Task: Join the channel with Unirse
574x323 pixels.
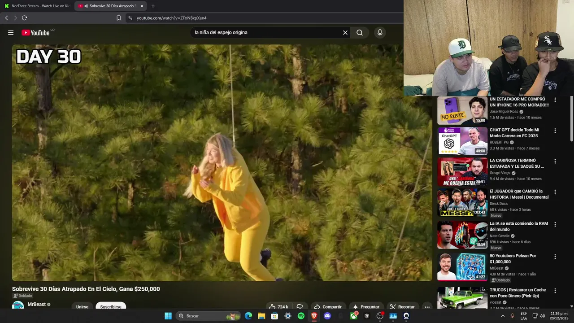Action: pos(82,307)
